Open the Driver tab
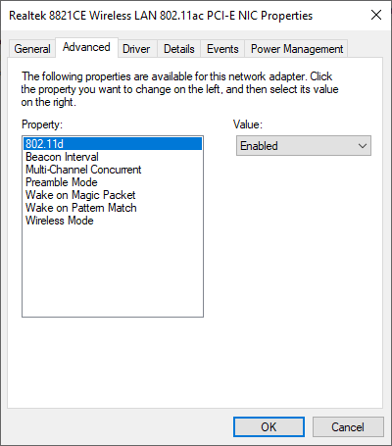This screenshot has width=392, height=446. [136, 49]
